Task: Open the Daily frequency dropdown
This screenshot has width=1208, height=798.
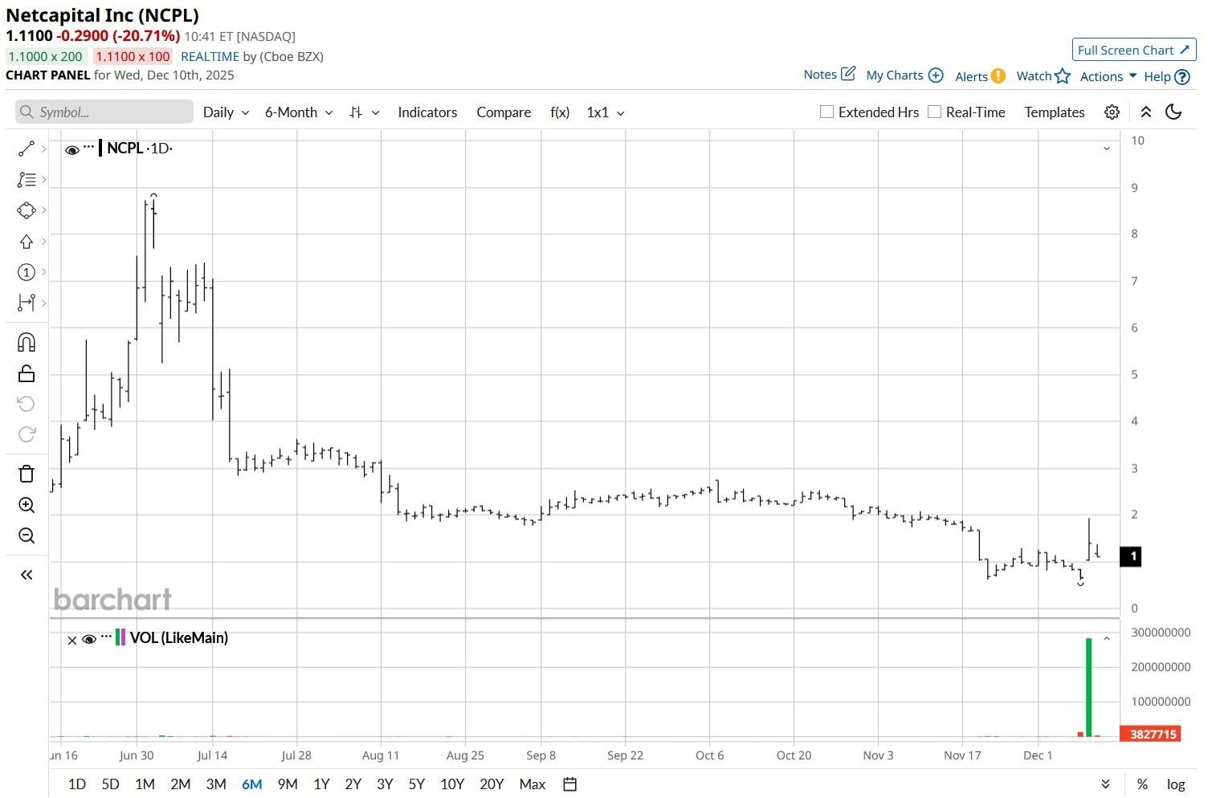Action: tap(226, 112)
